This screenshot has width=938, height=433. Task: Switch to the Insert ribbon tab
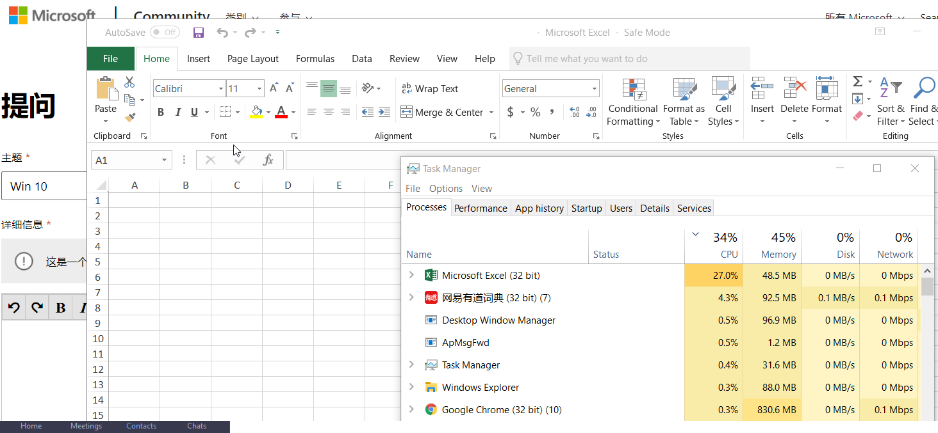click(199, 58)
